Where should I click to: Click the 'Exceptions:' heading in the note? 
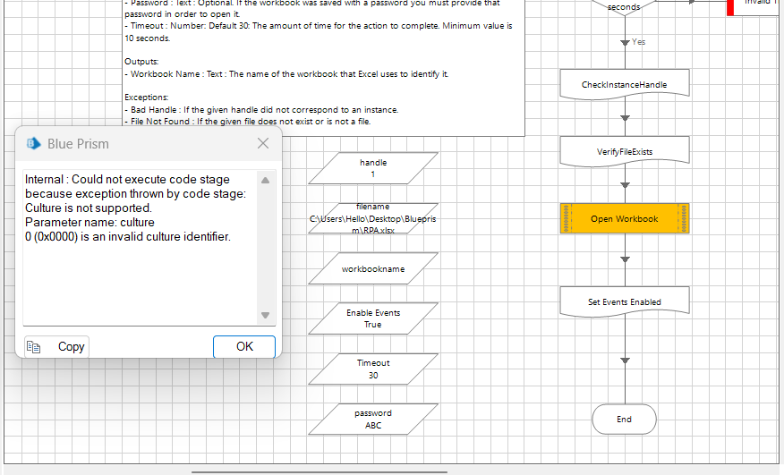[x=147, y=97]
